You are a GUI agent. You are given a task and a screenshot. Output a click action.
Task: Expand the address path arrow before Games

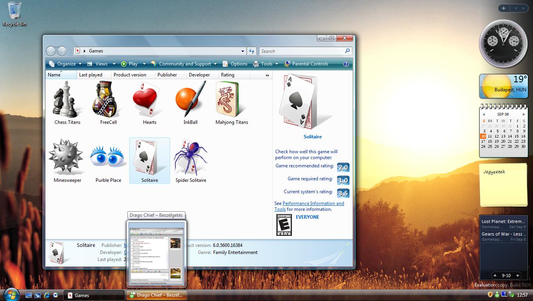click(85, 51)
